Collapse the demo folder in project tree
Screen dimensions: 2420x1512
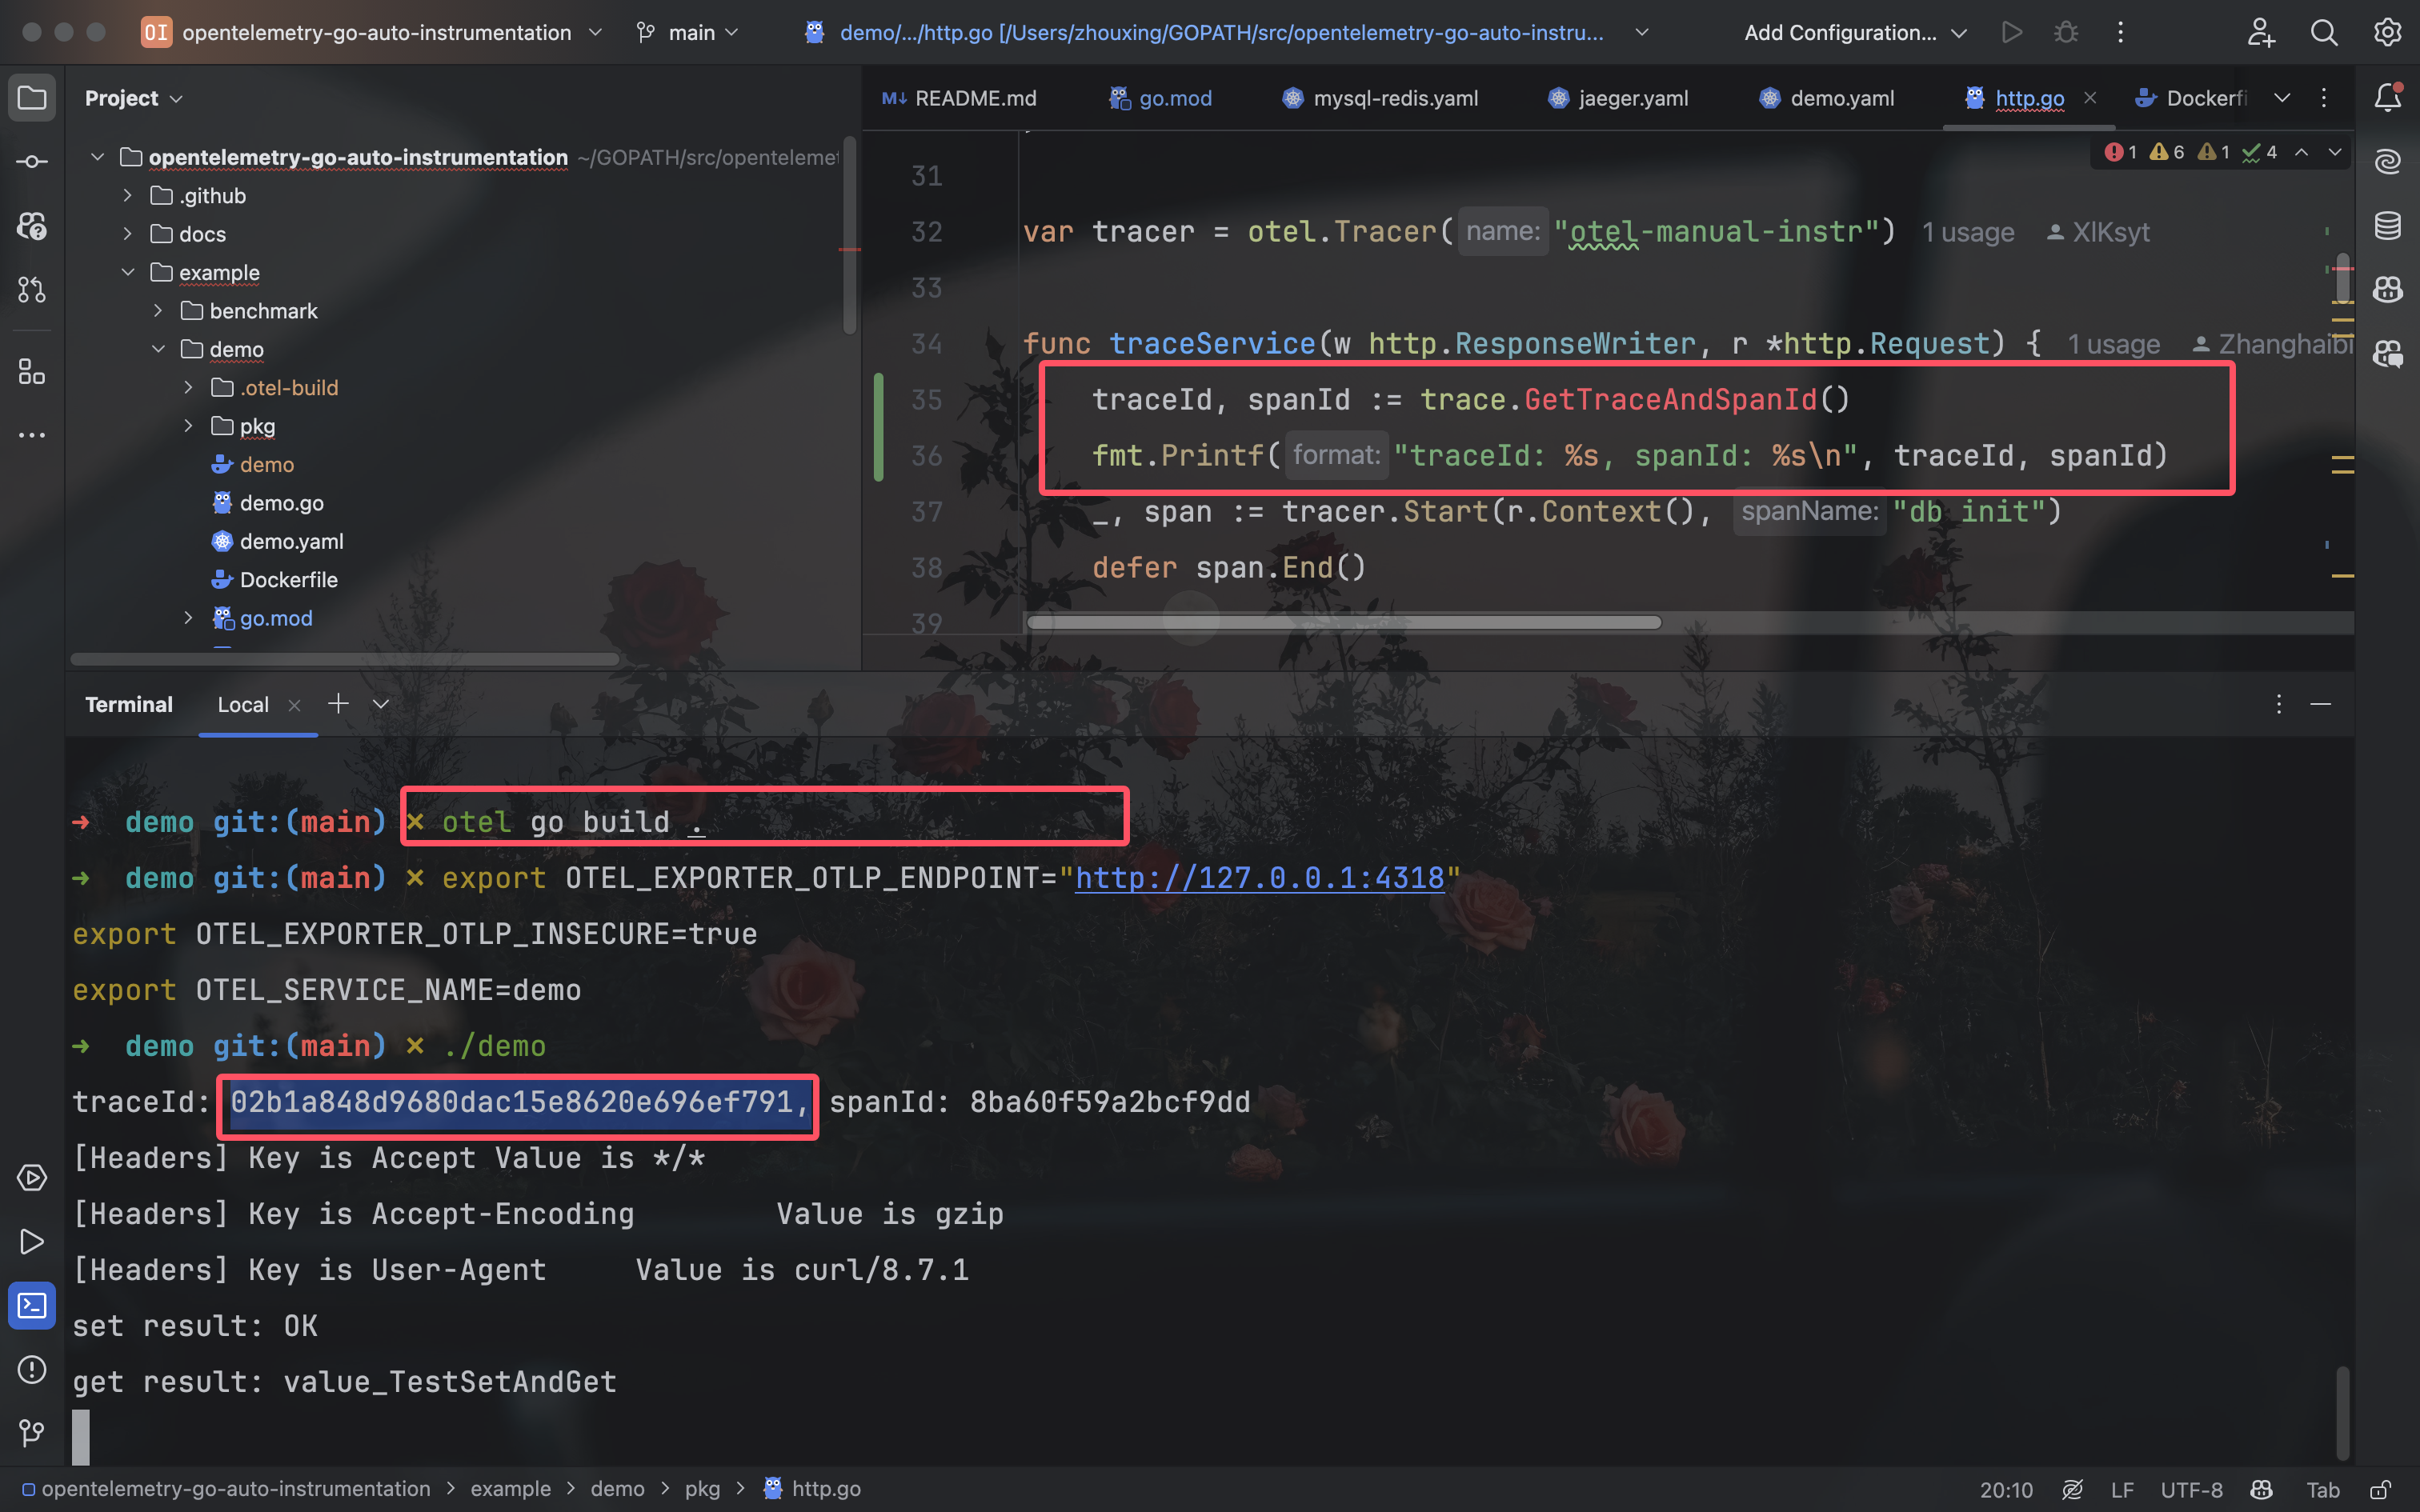pyautogui.click(x=158, y=349)
